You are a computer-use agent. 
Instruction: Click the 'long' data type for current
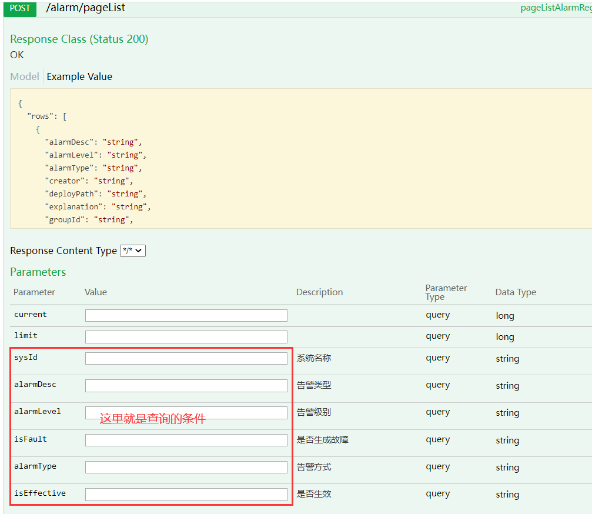[x=505, y=316]
